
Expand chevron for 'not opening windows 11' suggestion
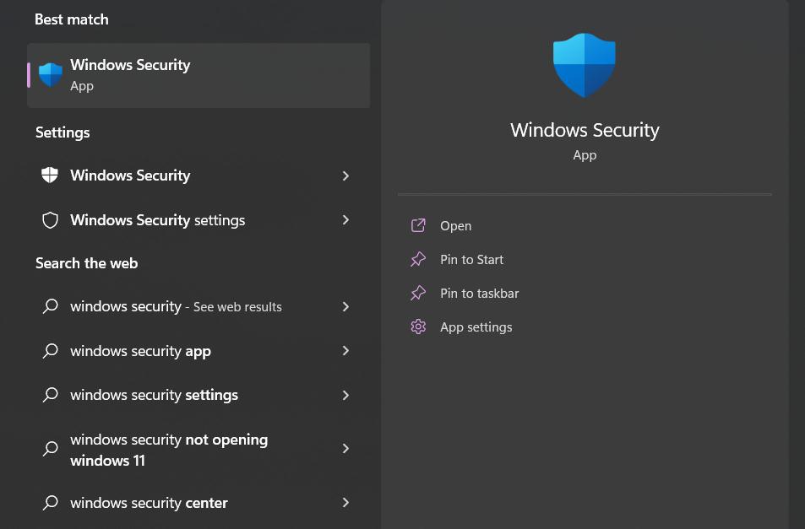click(x=345, y=449)
